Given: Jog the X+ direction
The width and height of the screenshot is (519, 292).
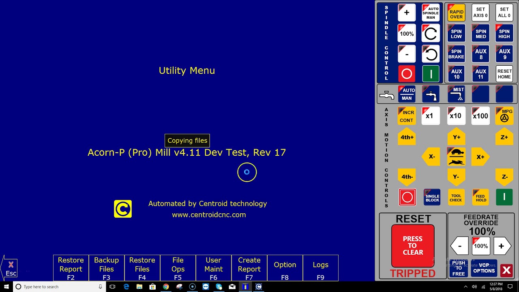Looking at the screenshot, I should coord(480,157).
